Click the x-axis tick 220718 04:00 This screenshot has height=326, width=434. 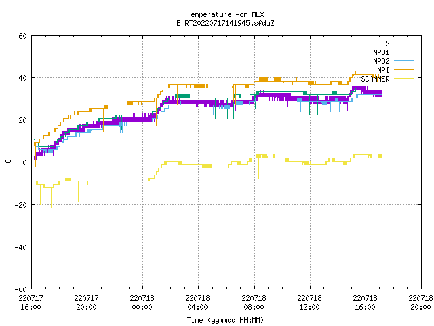(x=197, y=303)
